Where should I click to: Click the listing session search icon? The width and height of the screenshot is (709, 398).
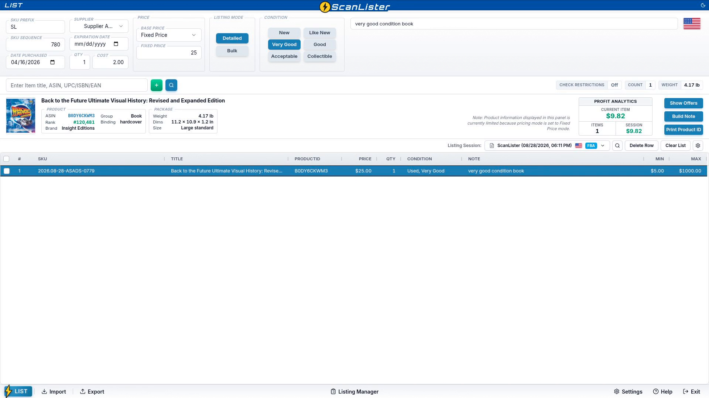click(x=617, y=146)
